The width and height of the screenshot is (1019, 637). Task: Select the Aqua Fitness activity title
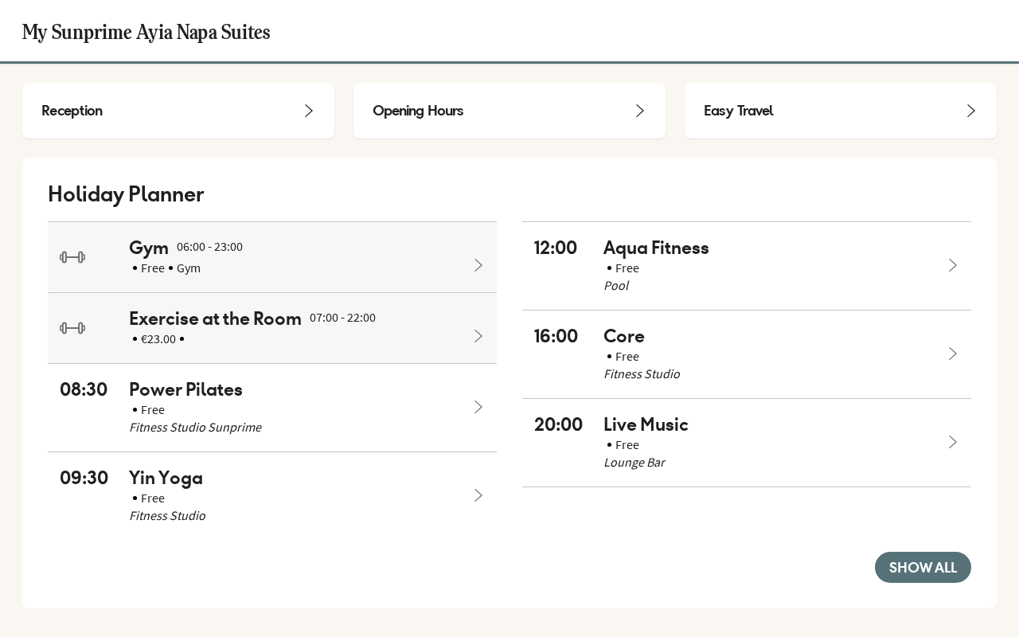click(656, 248)
